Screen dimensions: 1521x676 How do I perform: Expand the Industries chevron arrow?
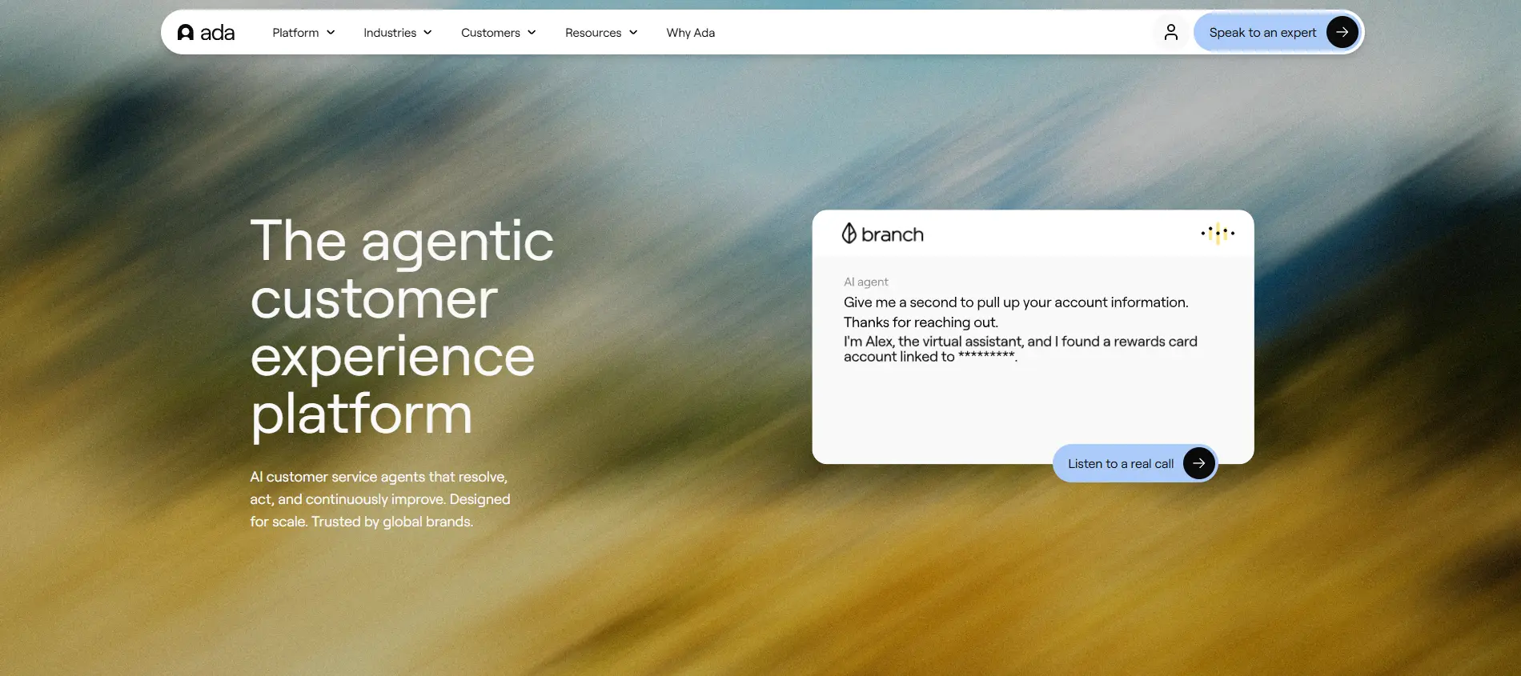[427, 33]
